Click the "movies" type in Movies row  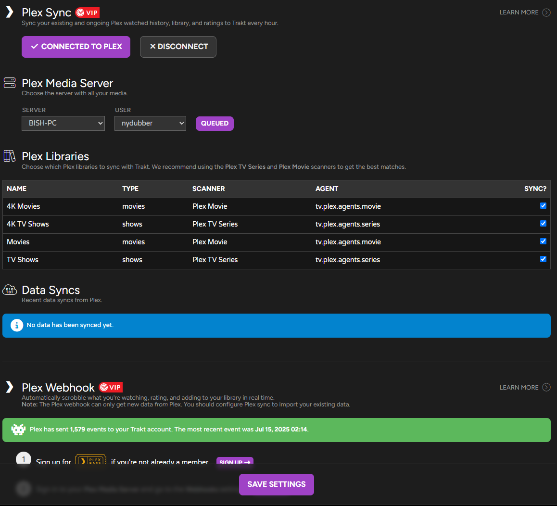click(x=134, y=242)
